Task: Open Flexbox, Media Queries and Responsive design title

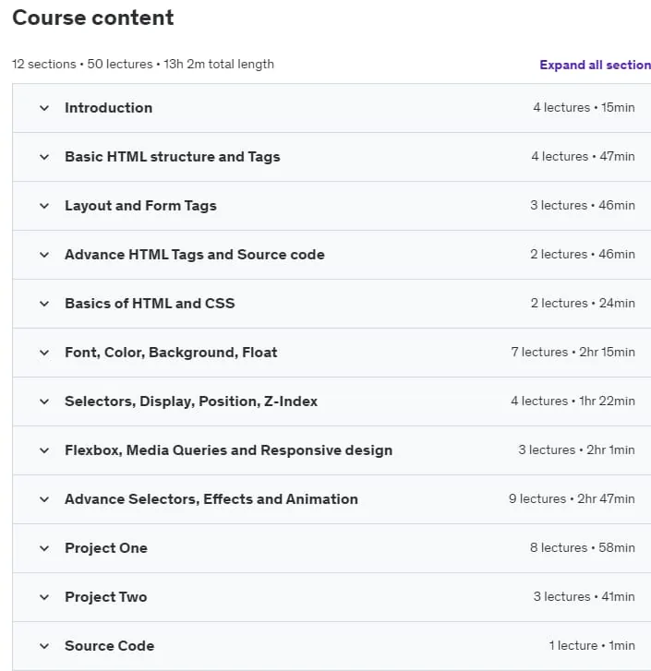Action: (229, 450)
